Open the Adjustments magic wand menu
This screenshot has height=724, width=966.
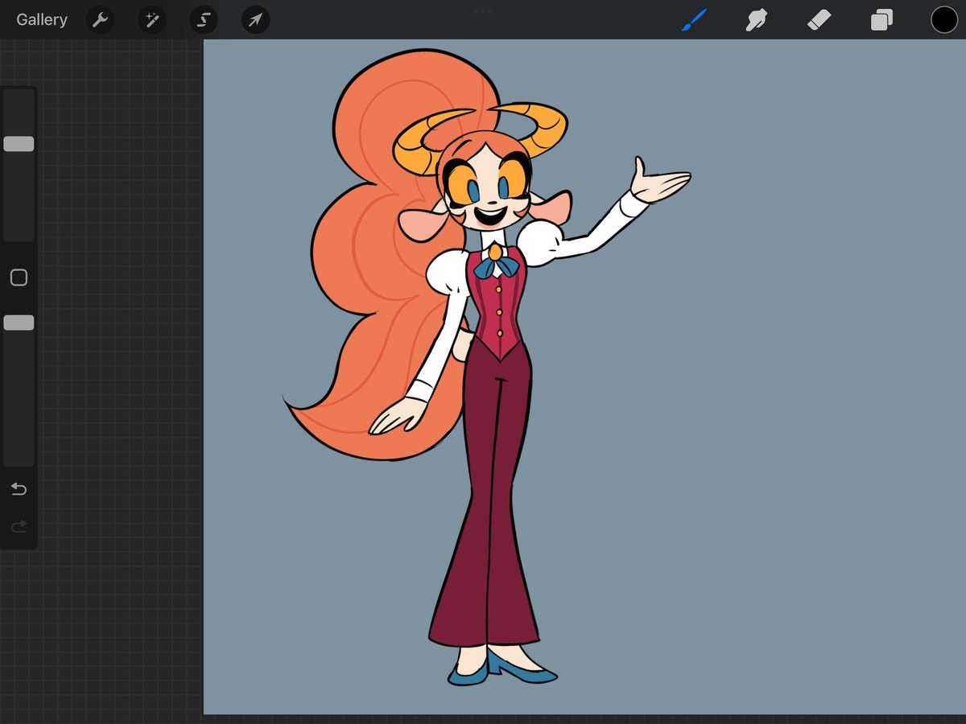[x=152, y=20]
